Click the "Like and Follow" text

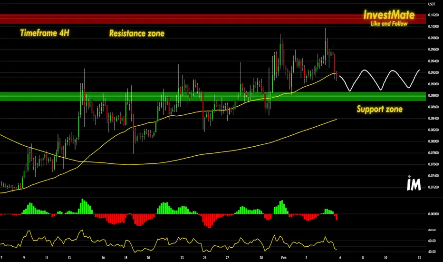pyautogui.click(x=389, y=24)
